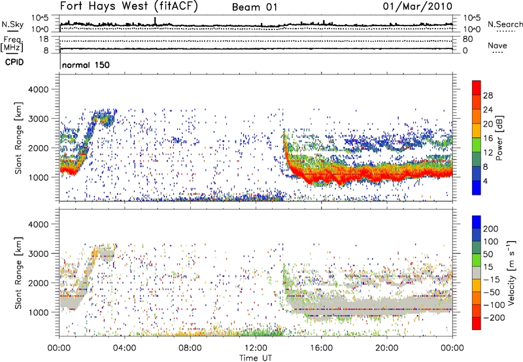Click 'Slant Range [km]' label of power panel
The image size is (523, 362).
18,138
